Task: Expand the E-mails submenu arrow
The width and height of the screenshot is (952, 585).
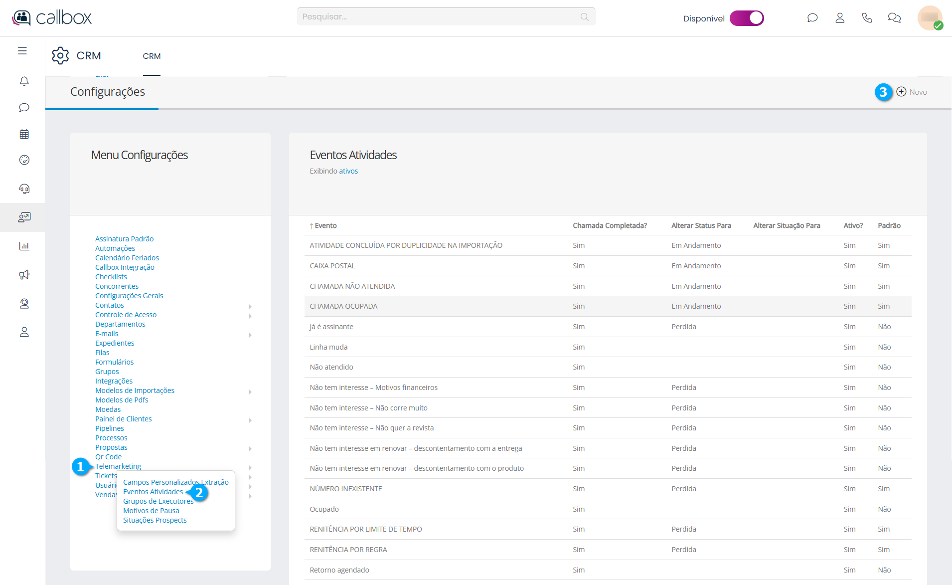Action: pos(250,335)
